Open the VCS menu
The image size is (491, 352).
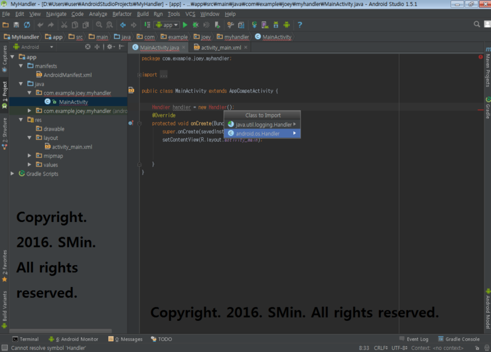point(190,14)
